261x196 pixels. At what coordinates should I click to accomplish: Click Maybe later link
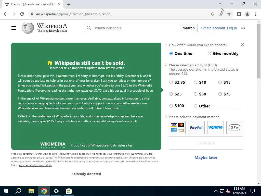click(206, 158)
